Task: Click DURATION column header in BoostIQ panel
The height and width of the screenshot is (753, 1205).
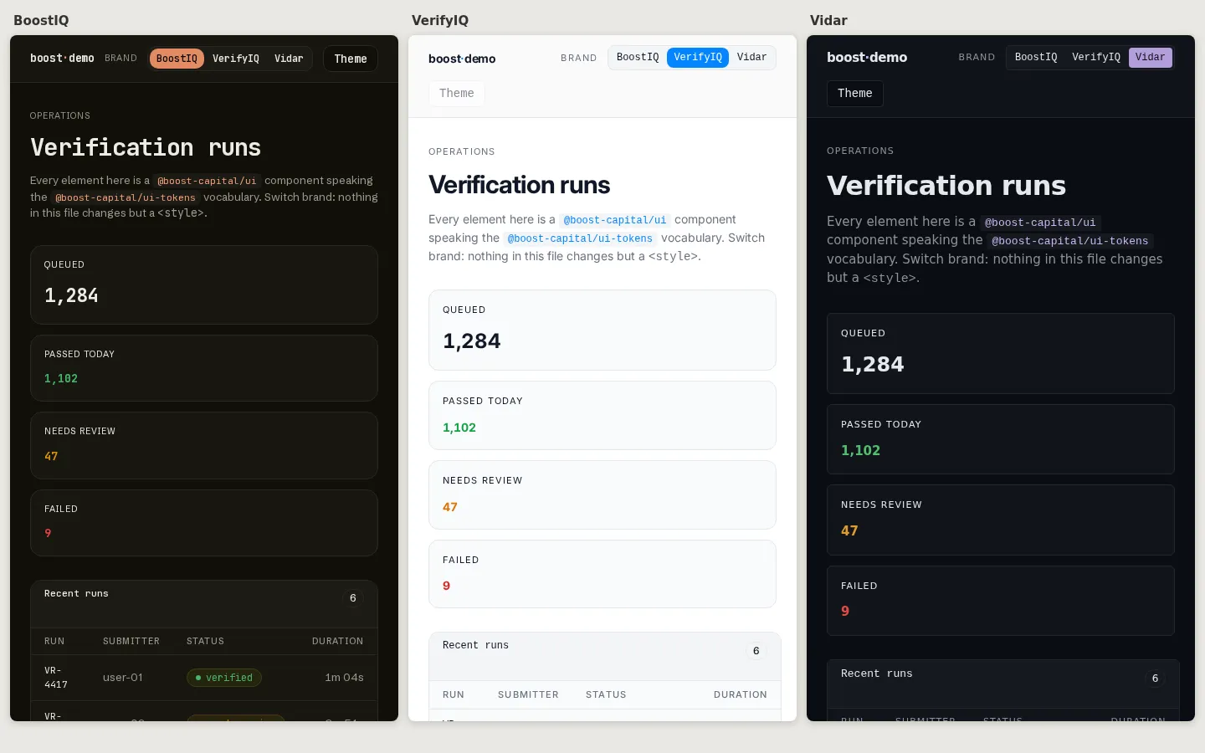Action: click(338, 641)
